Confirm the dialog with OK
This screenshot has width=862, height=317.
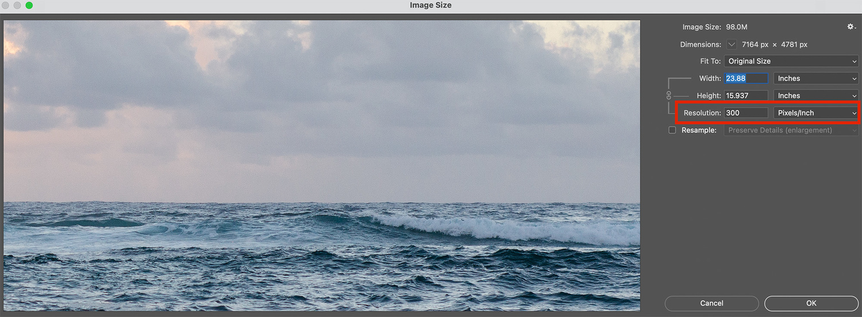point(811,303)
